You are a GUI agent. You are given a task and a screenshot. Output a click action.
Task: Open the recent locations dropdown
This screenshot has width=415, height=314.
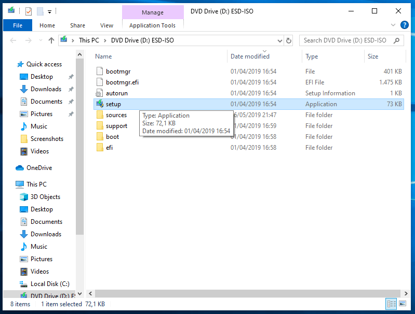pyautogui.click(x=41, y=40)
